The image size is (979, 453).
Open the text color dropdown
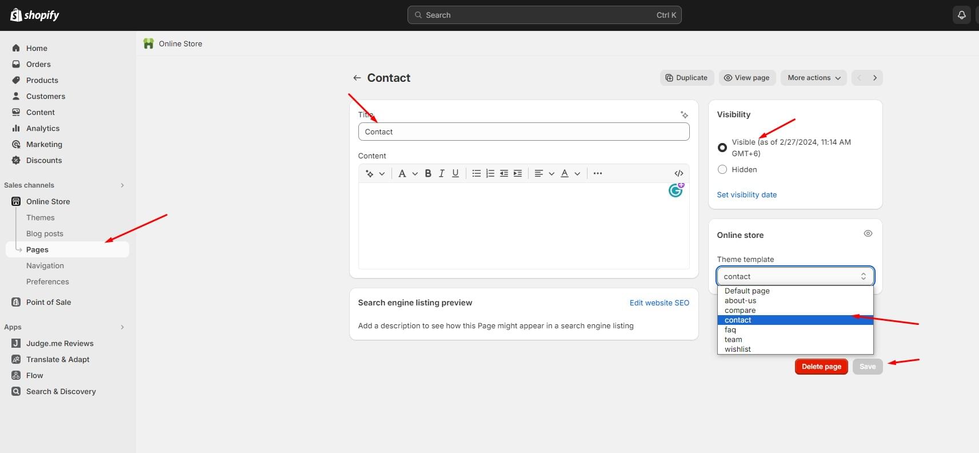tap(570, 173)
